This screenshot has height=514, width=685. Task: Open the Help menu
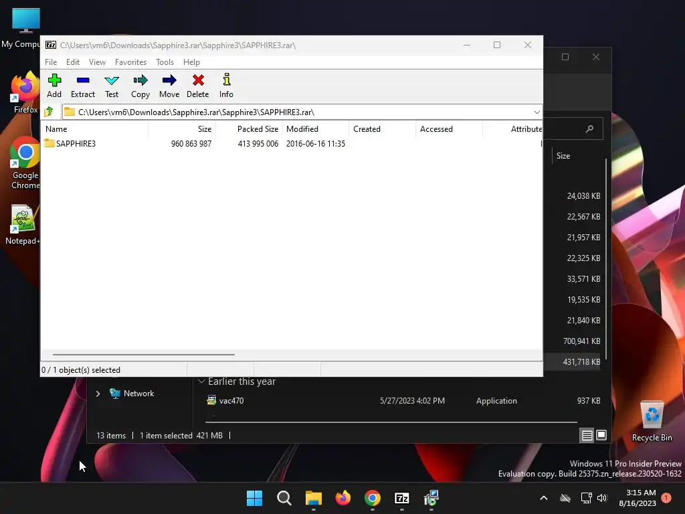point(191,62)
